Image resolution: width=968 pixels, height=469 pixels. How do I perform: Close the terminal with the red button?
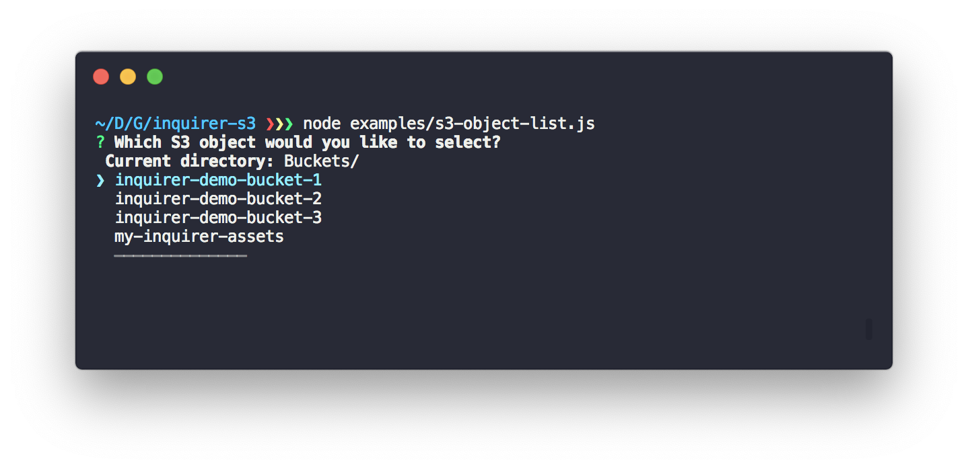point(101,77)
